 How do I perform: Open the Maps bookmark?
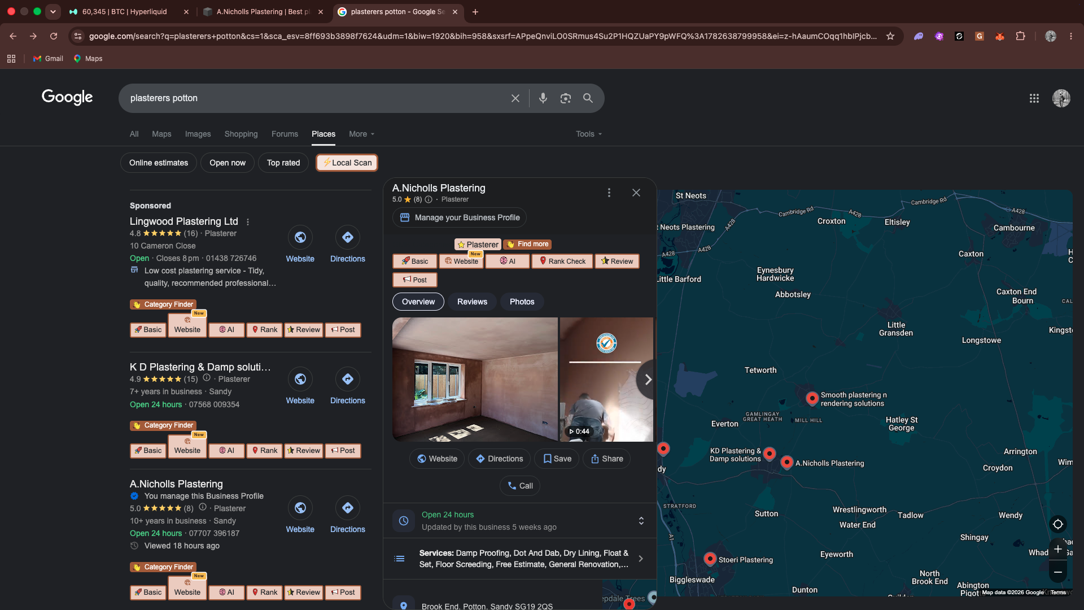(x=88, y=59)
